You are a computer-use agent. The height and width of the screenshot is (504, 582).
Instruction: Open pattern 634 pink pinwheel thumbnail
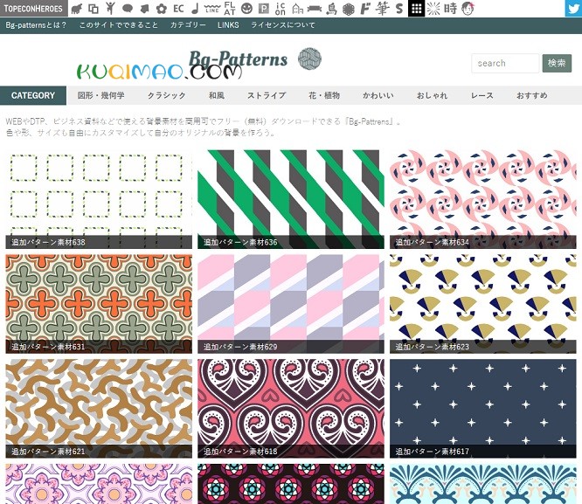pyautogui.click(x=483, y=199)
